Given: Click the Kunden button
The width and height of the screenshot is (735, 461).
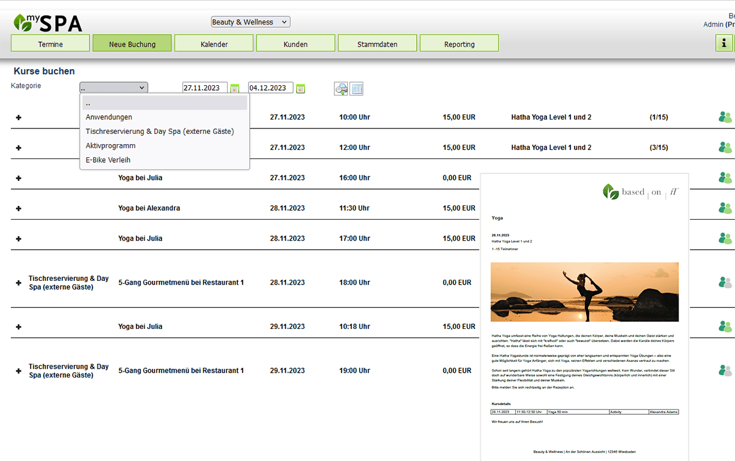Looking at the screenshot, I should click(x=295, y=43).
